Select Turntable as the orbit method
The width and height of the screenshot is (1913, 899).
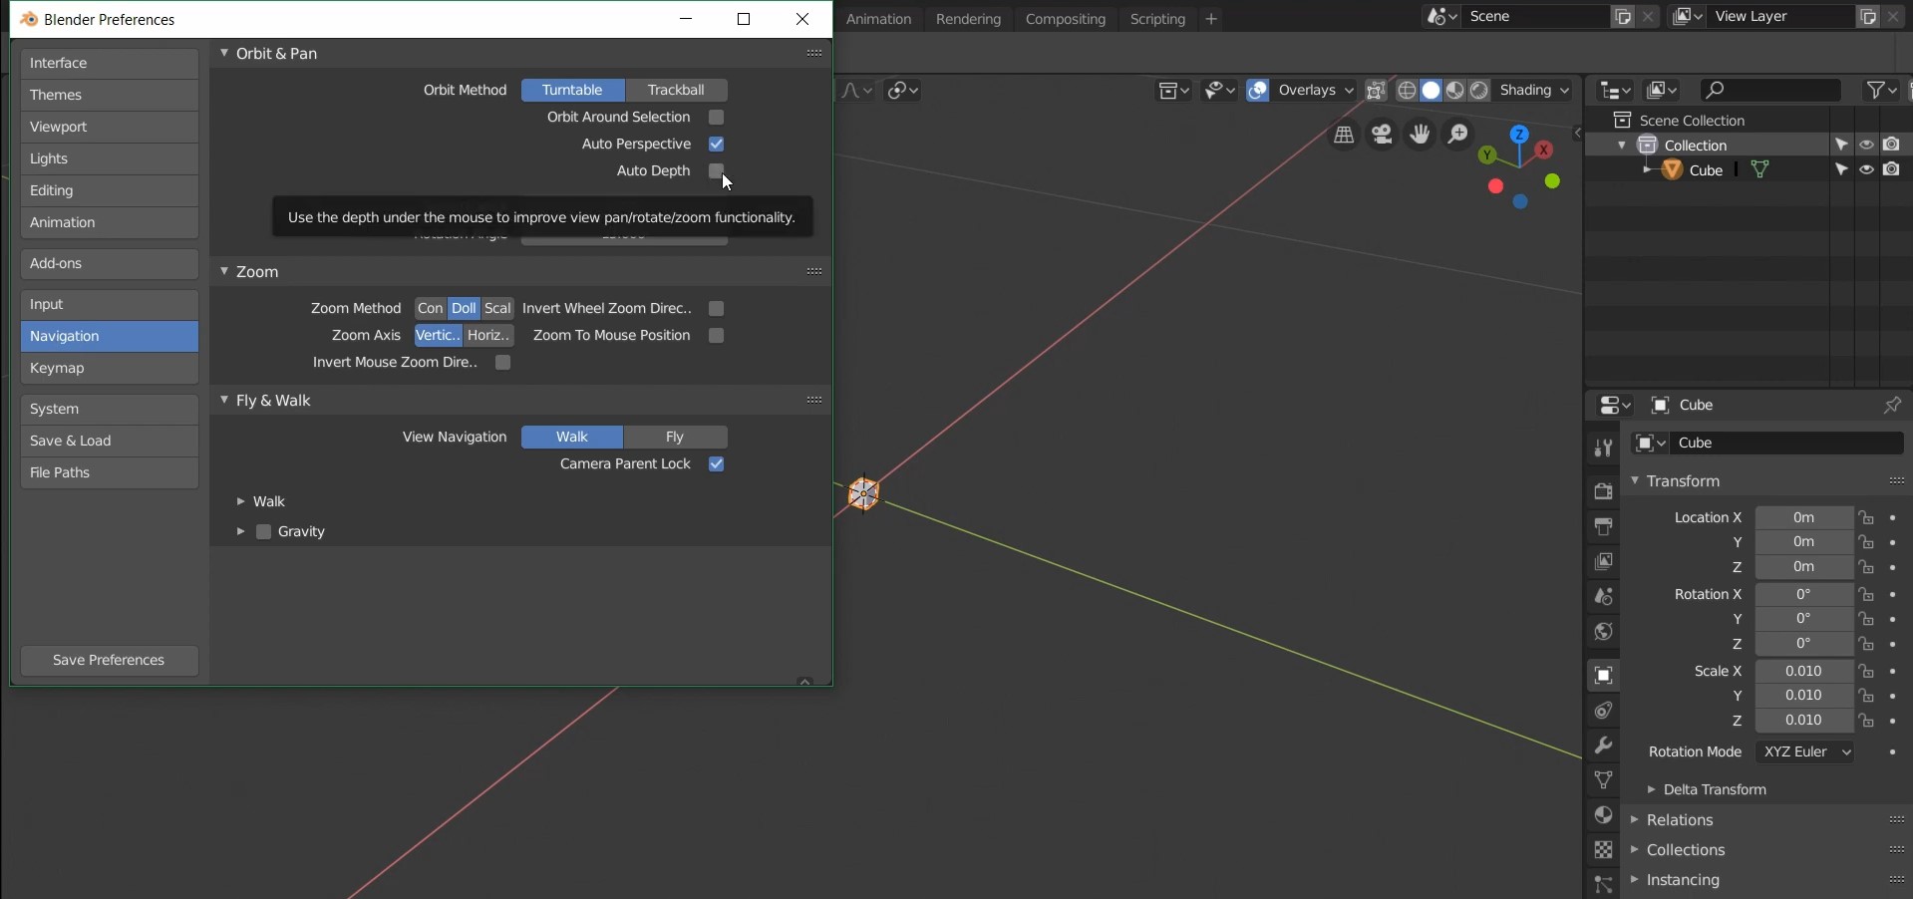(x=570, y=90)
